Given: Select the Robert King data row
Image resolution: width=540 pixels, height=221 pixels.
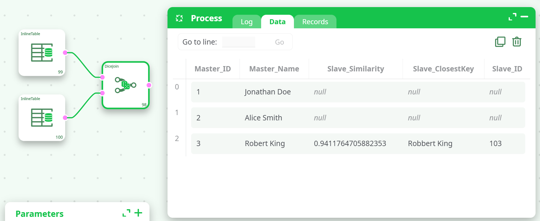Looking at the screenshot, I should pyautogui.click(x=358, y=143).
